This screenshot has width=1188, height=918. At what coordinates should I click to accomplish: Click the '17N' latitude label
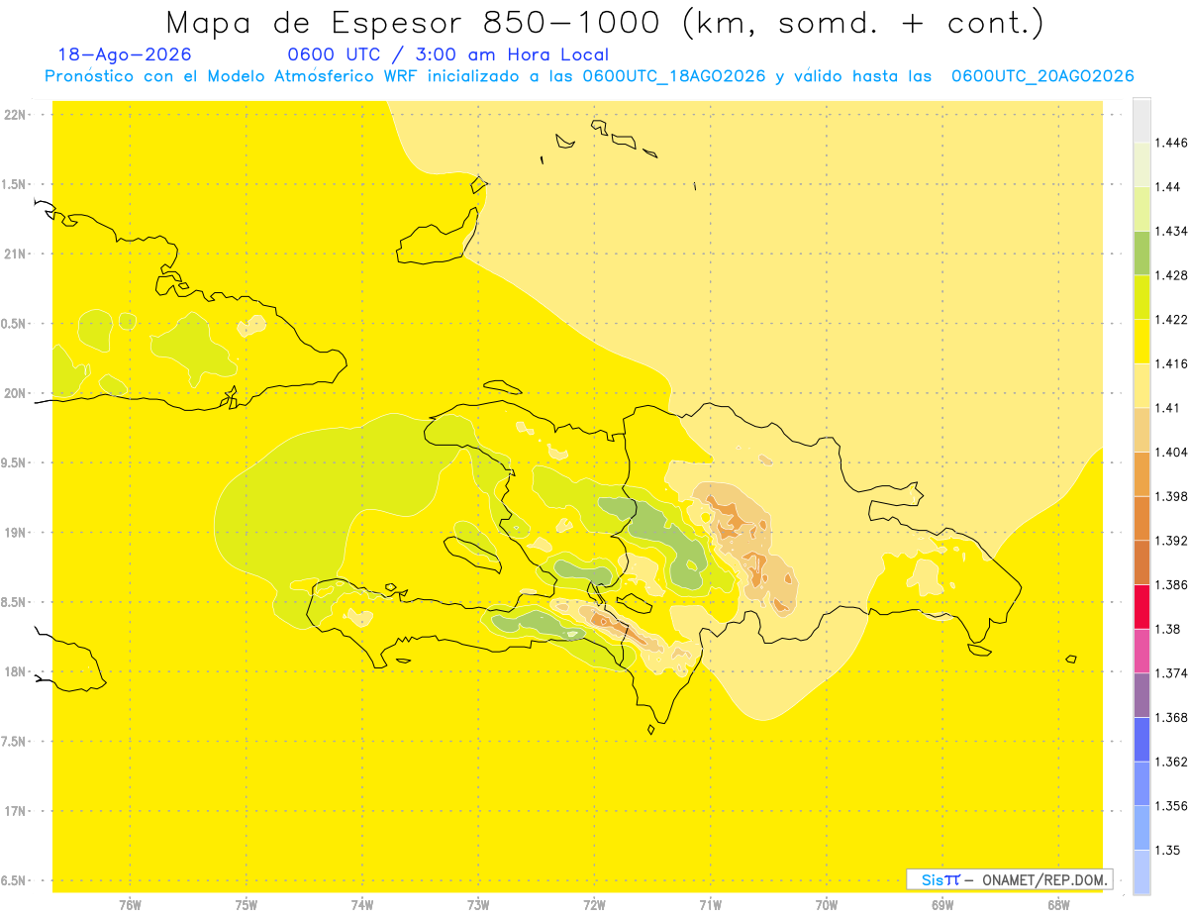coord(16,811)
